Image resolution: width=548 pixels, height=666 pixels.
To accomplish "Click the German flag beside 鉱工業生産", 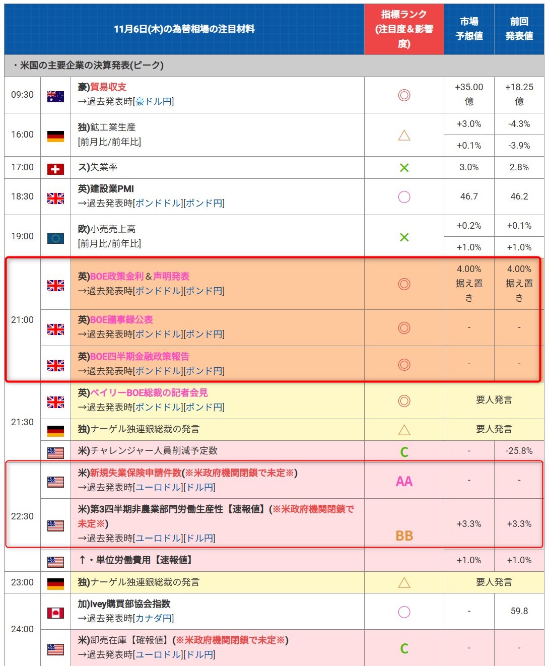I will pyautogui.click(x=55, y=136).
